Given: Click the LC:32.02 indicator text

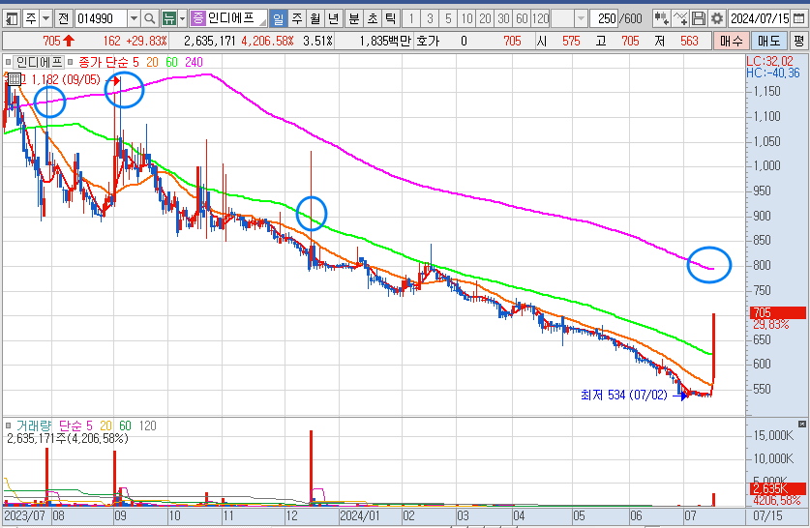Looking at the screenshot, I should (x=769, y=62).
